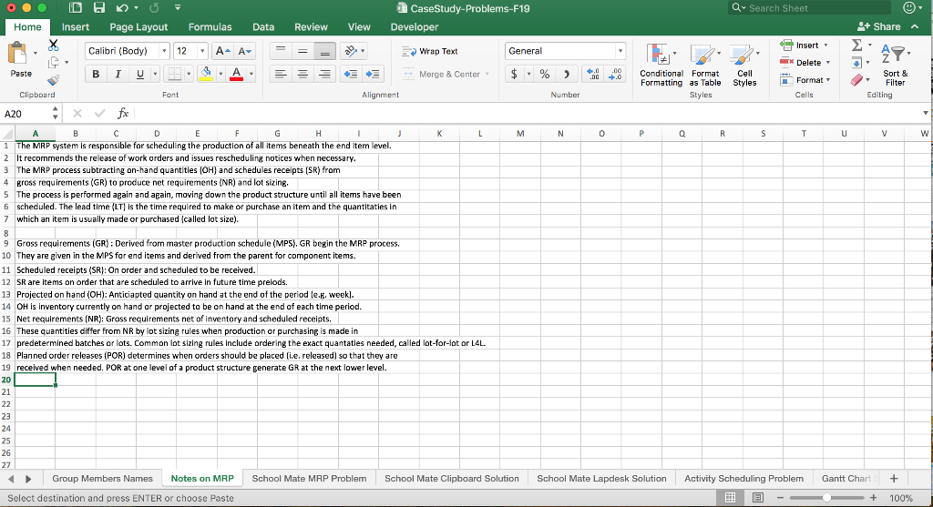This screenshot has height=507, width=933.
Task: Set Top Align vertical alignment
Action: point(281,51)
